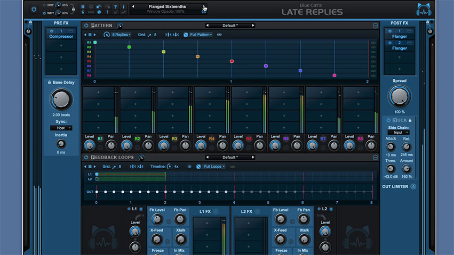Click next arrow on Pattern Default preset
The height and width of the screenshot is (255, 454).
tap(253, 26)
